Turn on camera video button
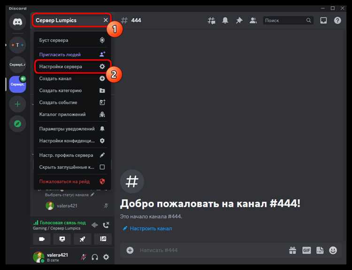 click(42, 239)
